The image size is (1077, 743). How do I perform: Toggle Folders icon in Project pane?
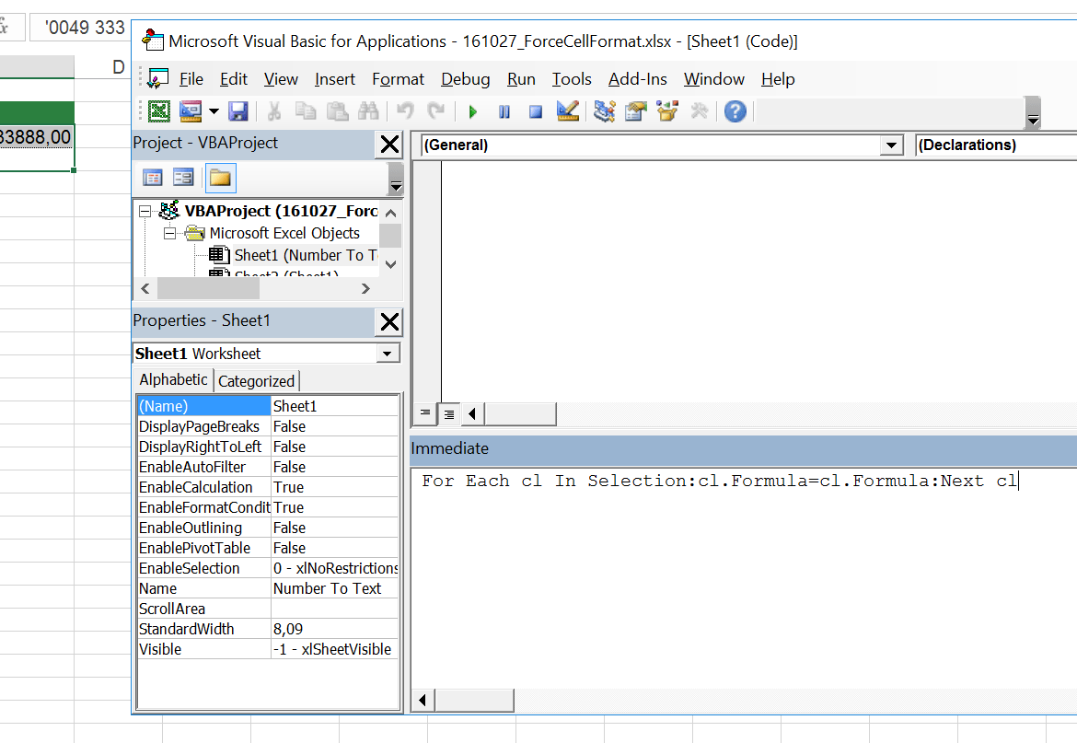click(x=221, y=178)
